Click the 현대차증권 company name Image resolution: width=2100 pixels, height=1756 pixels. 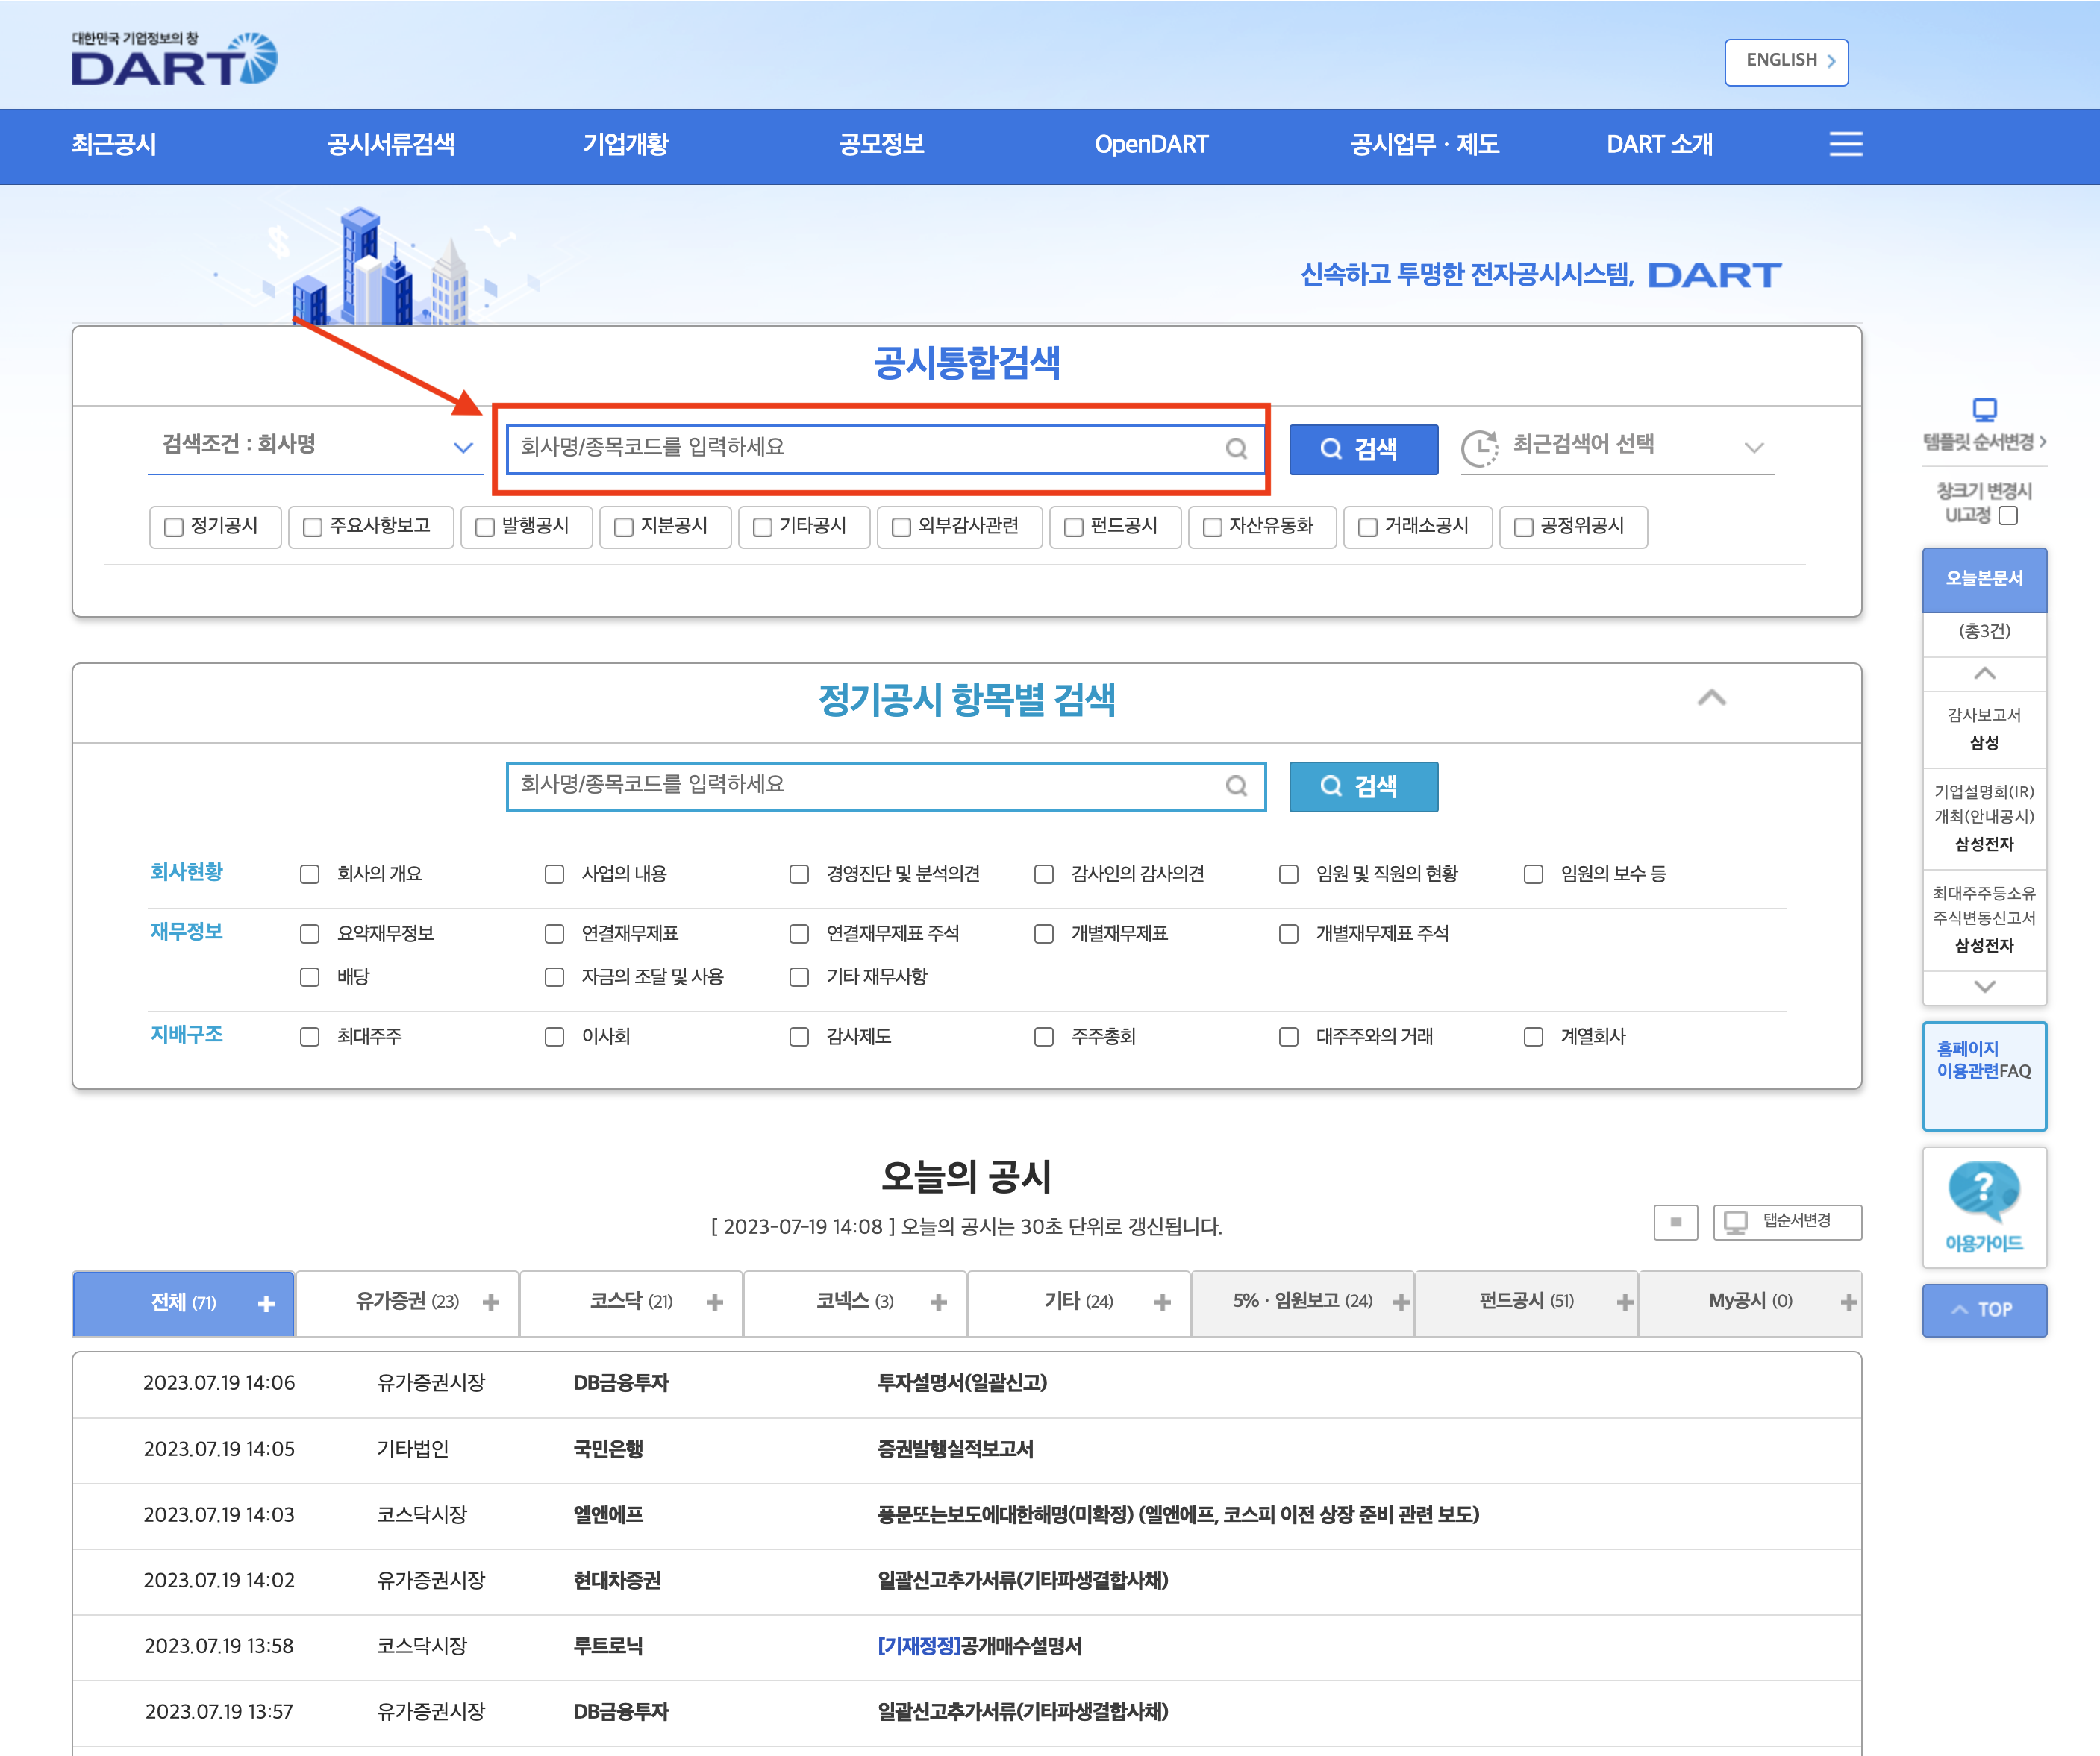click(617, 1580)
